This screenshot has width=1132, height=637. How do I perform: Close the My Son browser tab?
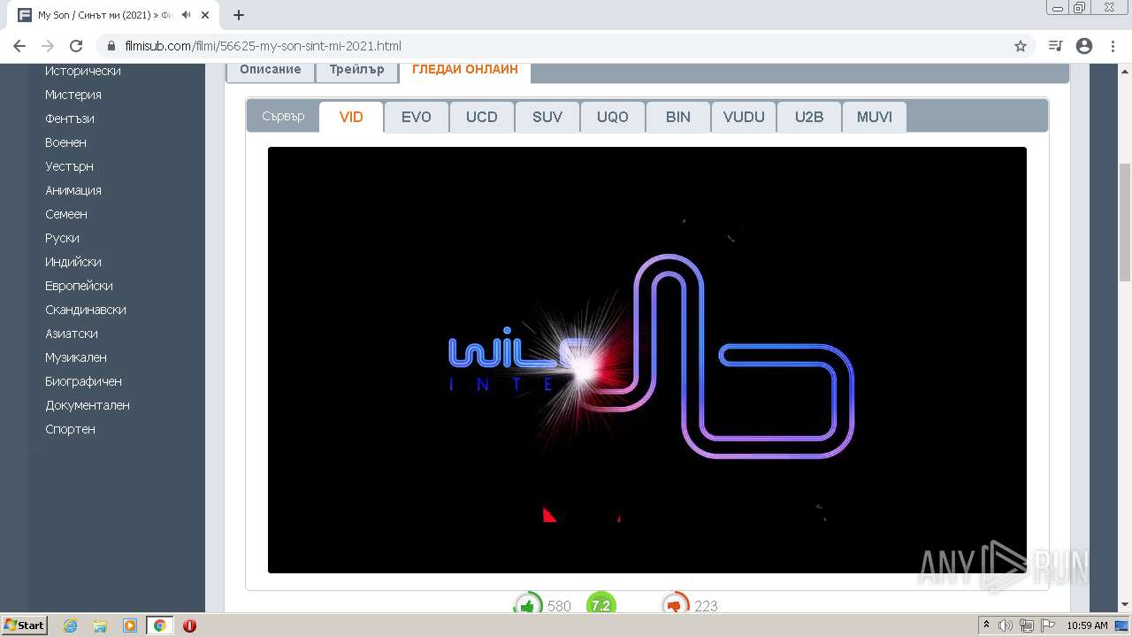point(207,15)
